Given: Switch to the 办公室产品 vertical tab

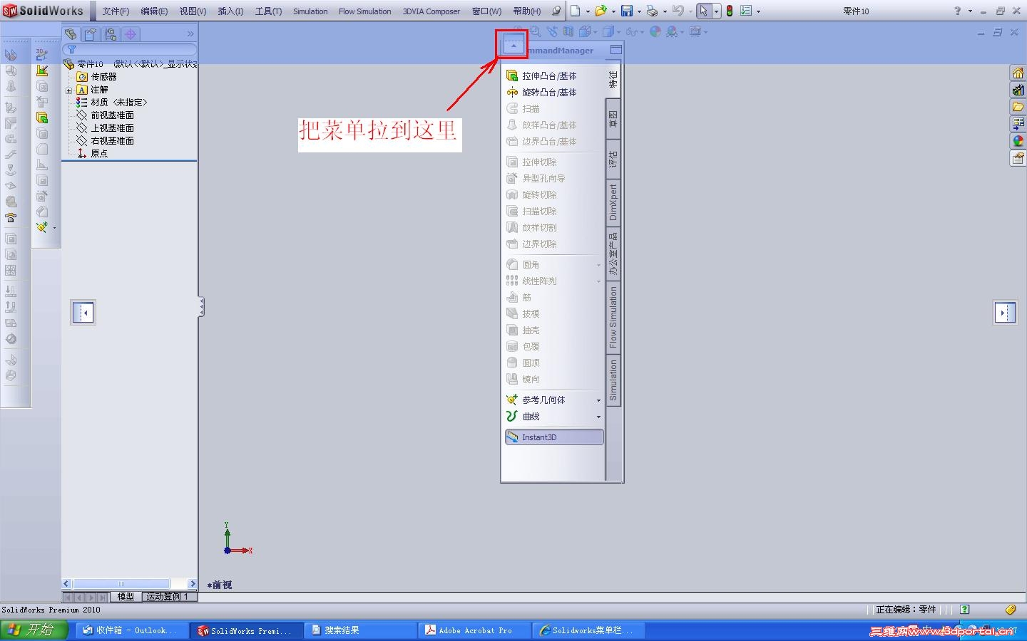Looking at the screenshot, I should (613, 254).
